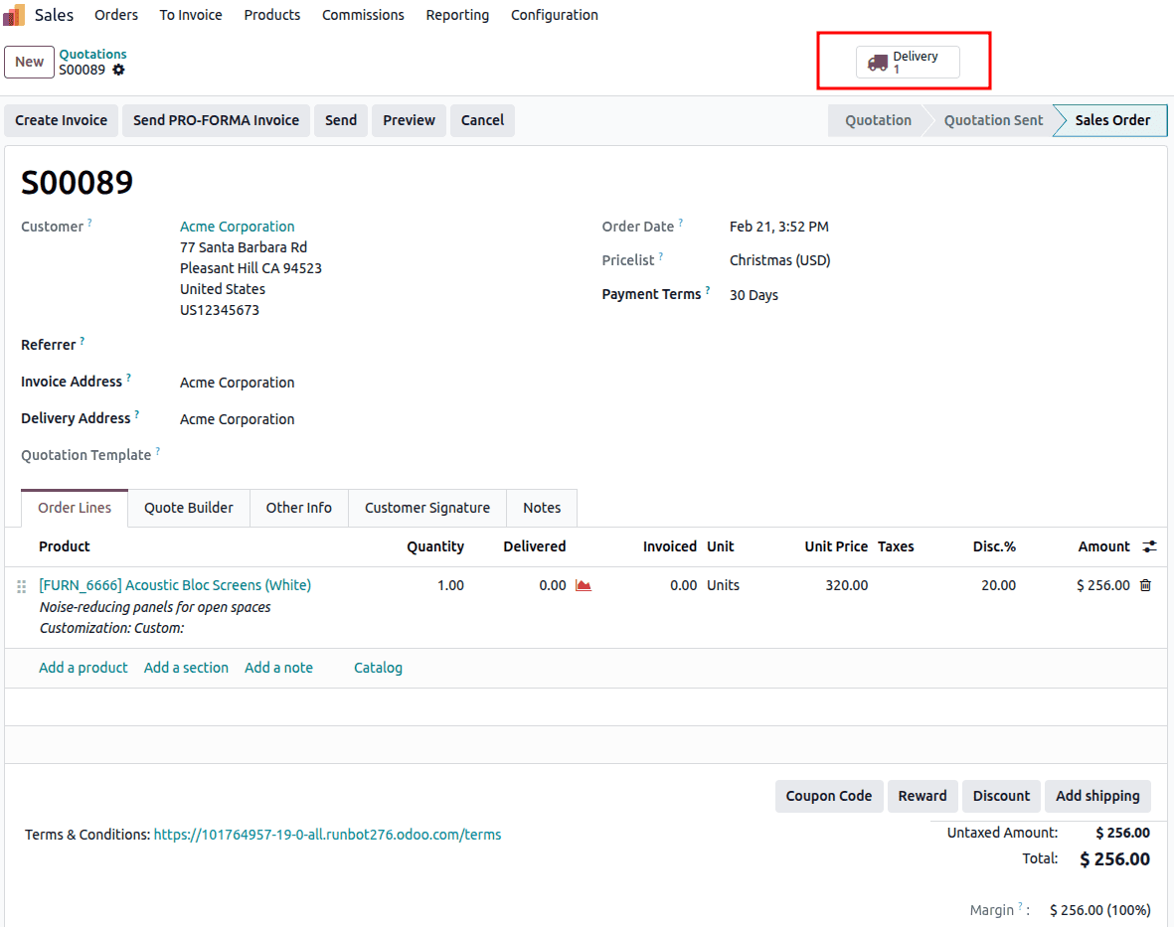Delete the Acoustic Bloc Screens line
Screen dimensions: 1174x927
point(1145,585)
